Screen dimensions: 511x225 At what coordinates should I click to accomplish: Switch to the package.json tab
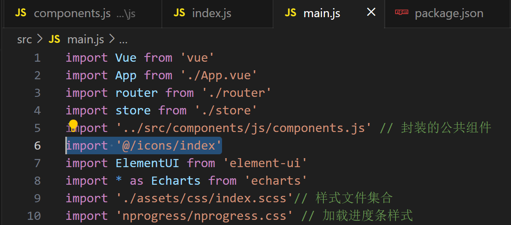(449, 13)
